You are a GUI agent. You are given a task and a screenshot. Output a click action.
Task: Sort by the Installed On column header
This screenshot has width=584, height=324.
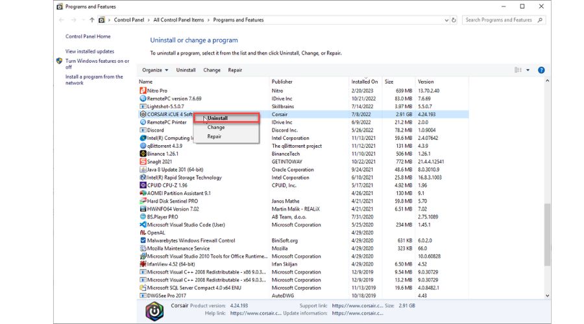[365, 82]
